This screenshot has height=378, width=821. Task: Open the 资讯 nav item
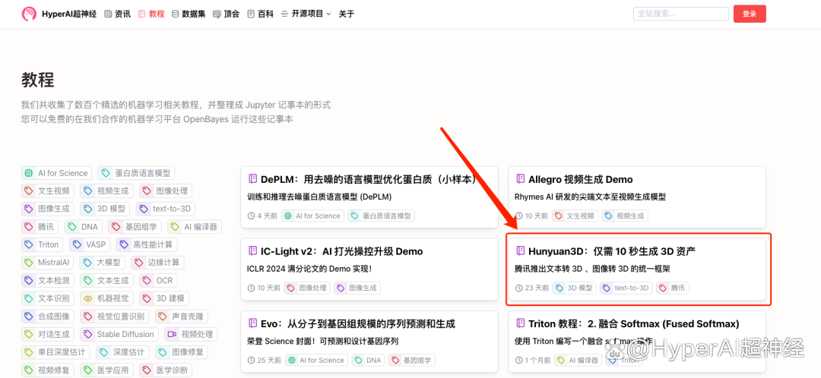(x=118, y=14)
